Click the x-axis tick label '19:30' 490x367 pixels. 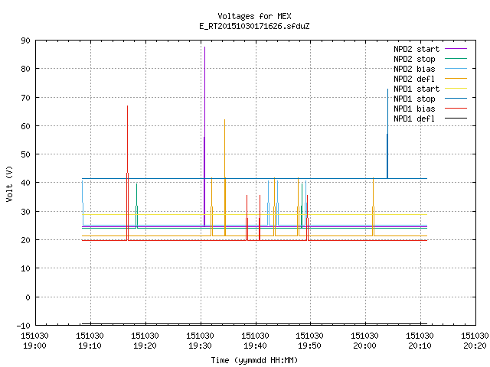(200, 346)
